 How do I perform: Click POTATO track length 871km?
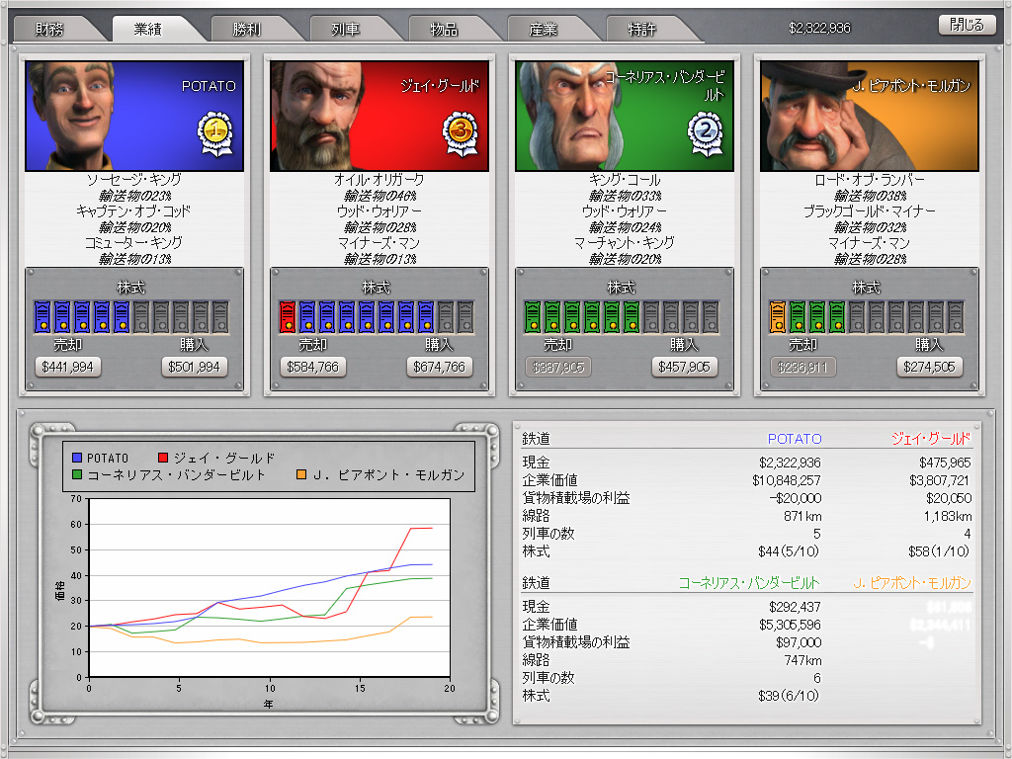click(801, 516)
